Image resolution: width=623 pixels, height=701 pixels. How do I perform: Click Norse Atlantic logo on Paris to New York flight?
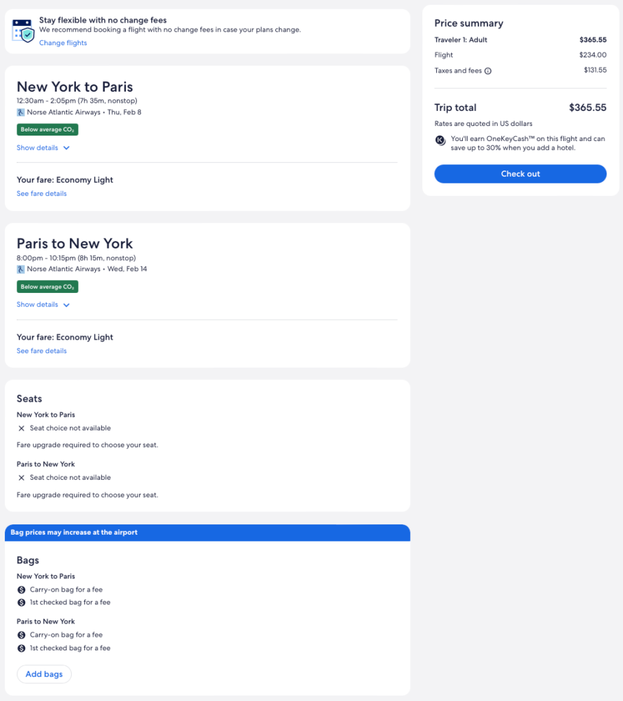(x=21, y=269)
